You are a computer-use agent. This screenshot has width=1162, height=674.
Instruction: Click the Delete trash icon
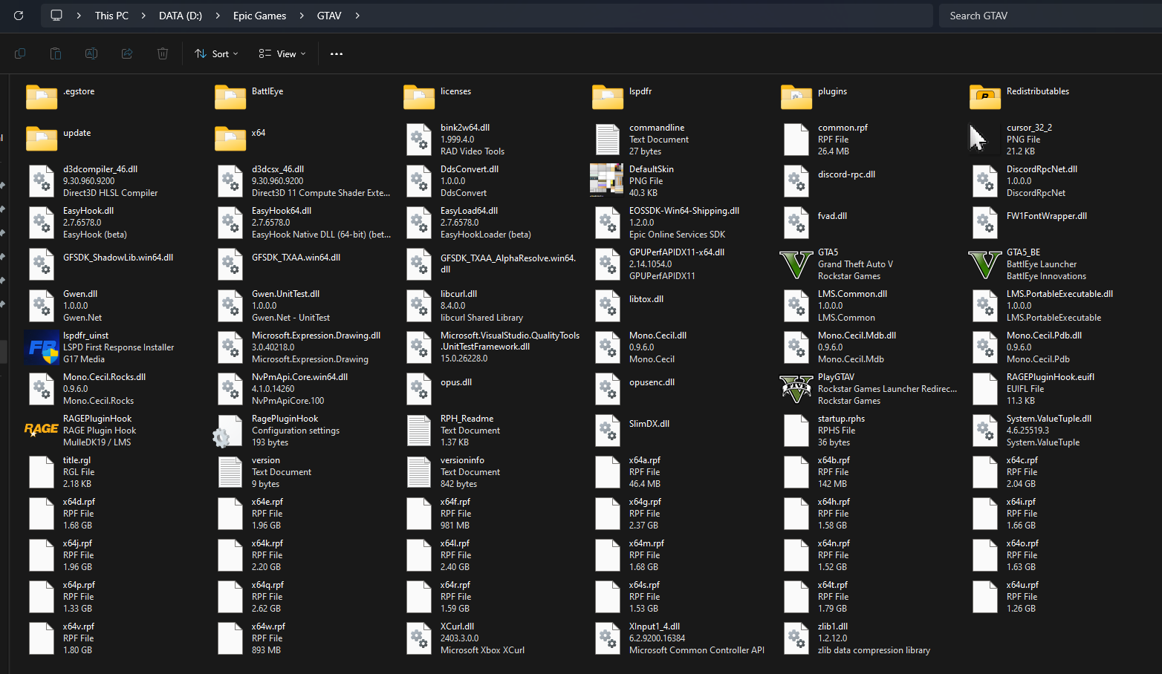(163, 53)
